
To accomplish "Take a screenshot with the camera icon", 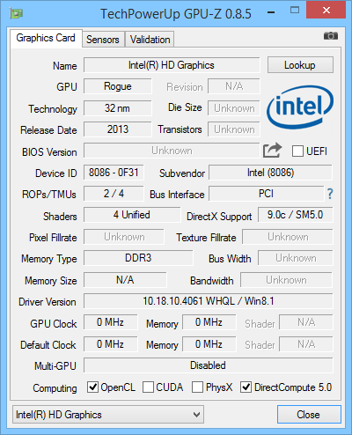I will [x=331, y=36].
